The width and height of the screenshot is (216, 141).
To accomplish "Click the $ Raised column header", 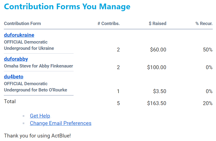I will [x=157, y=23].
